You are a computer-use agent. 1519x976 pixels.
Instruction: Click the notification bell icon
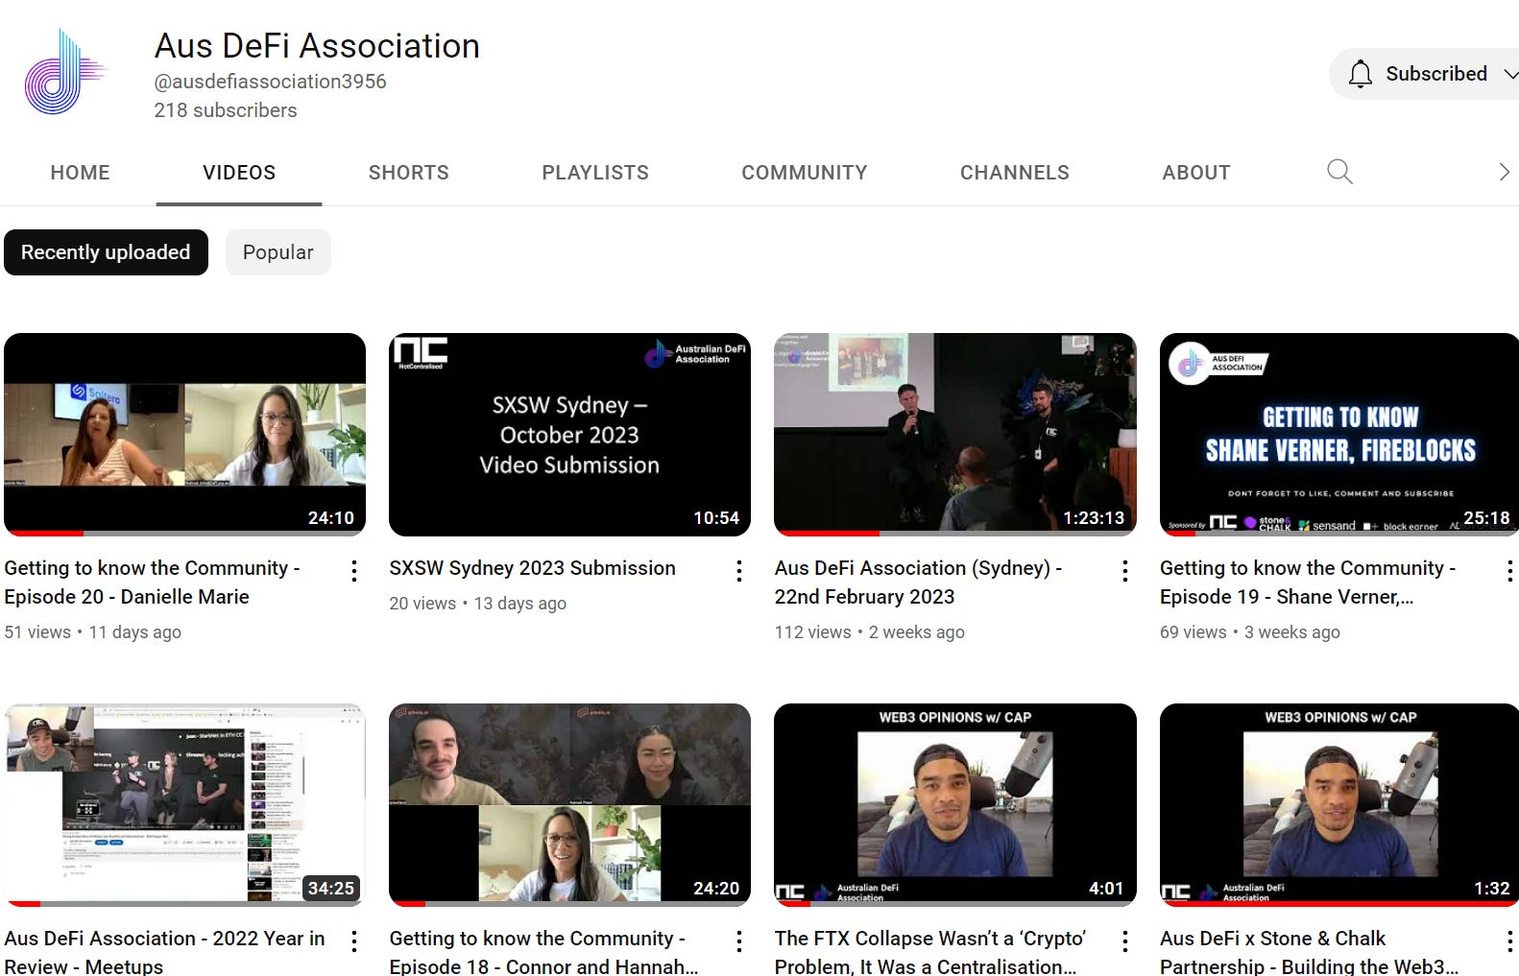coord(1360,74)
